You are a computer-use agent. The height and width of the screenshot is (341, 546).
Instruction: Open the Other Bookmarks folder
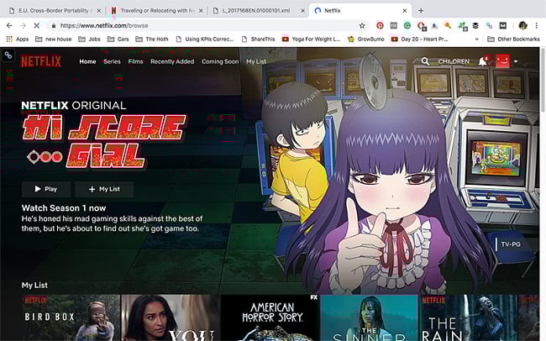click(513, 39)
